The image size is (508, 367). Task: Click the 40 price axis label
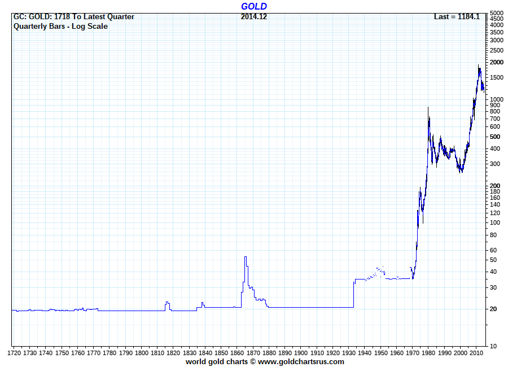pyautogui.click(x=493, y=272)
